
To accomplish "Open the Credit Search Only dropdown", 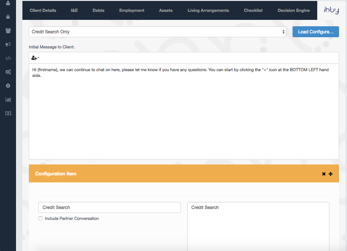I will coord(157,32).
